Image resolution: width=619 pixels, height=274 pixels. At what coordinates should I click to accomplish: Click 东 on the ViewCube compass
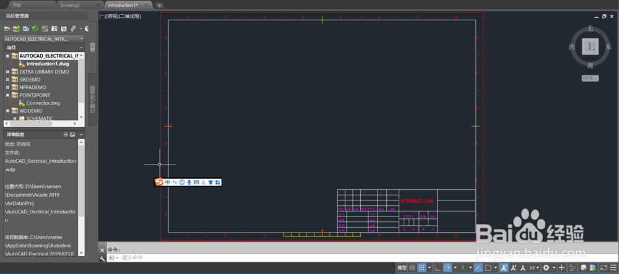tap(608, 47)
